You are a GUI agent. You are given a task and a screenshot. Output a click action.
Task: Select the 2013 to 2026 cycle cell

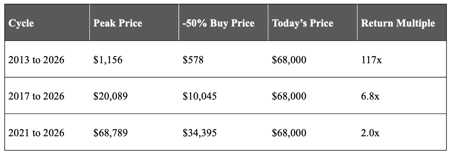(47, 59)
